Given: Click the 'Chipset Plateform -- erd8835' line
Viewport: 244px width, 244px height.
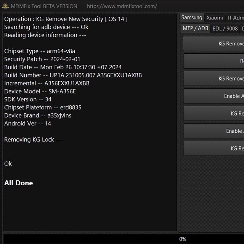Looking at the screenshot, I should (43, 108).
